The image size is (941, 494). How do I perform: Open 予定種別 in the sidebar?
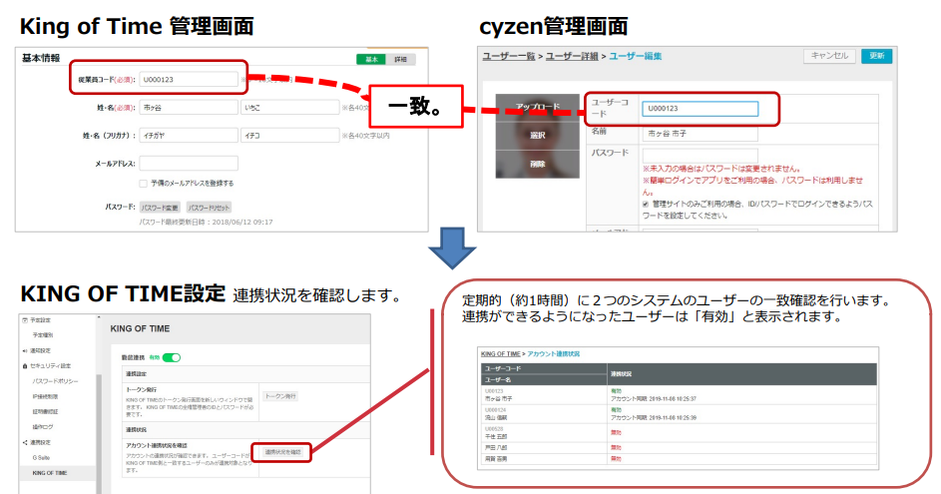43,335
